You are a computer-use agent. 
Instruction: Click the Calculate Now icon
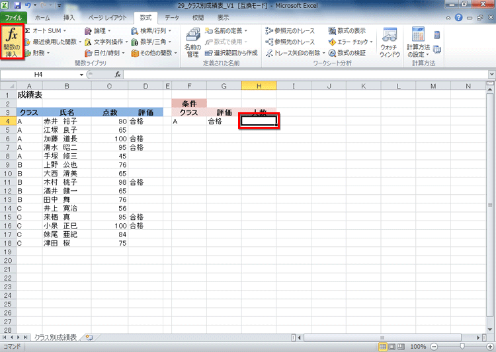(437, 35)
